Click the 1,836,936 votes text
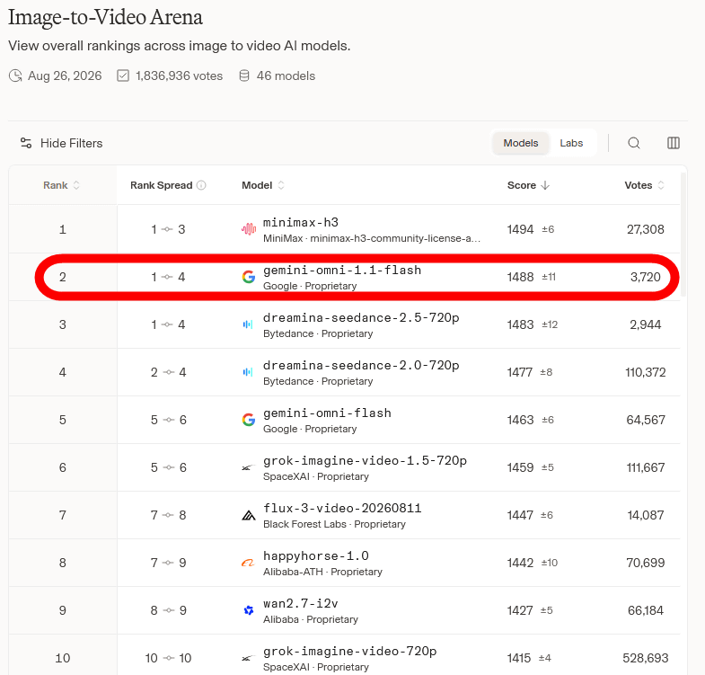Screen dimensions: 705x675 [179, 75]
